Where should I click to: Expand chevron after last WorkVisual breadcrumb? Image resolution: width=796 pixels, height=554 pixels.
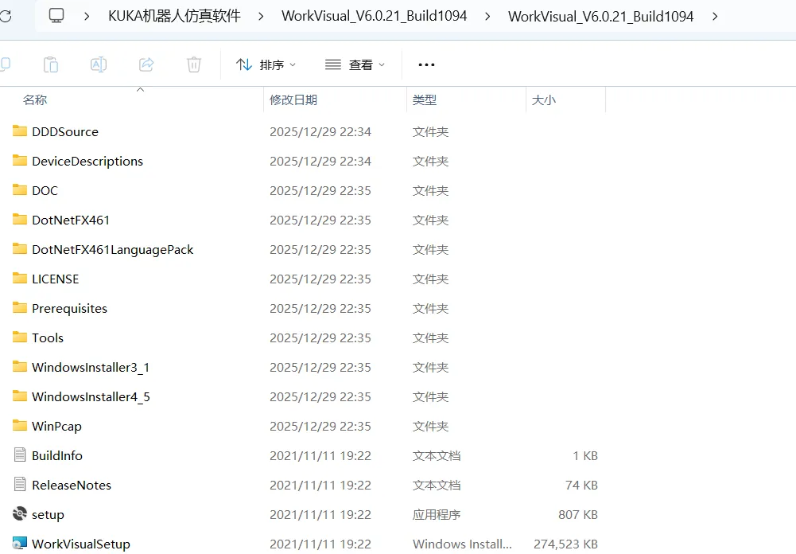715,16
